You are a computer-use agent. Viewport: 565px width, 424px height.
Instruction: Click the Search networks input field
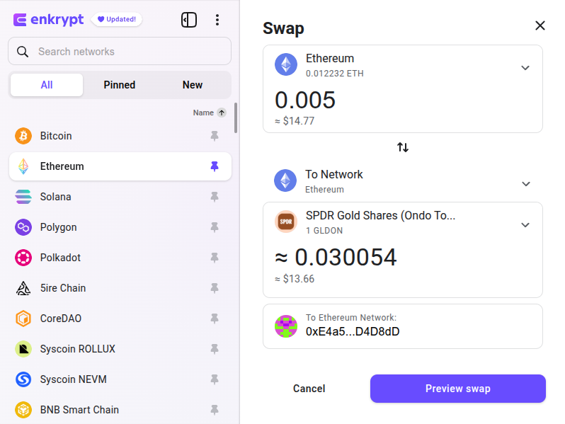tap(120, 51)
